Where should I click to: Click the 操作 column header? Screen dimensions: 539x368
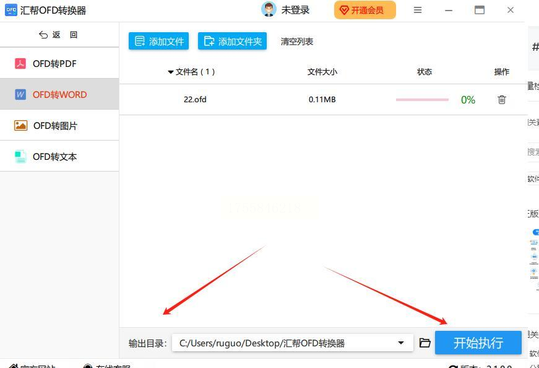[x=501, y=72]
